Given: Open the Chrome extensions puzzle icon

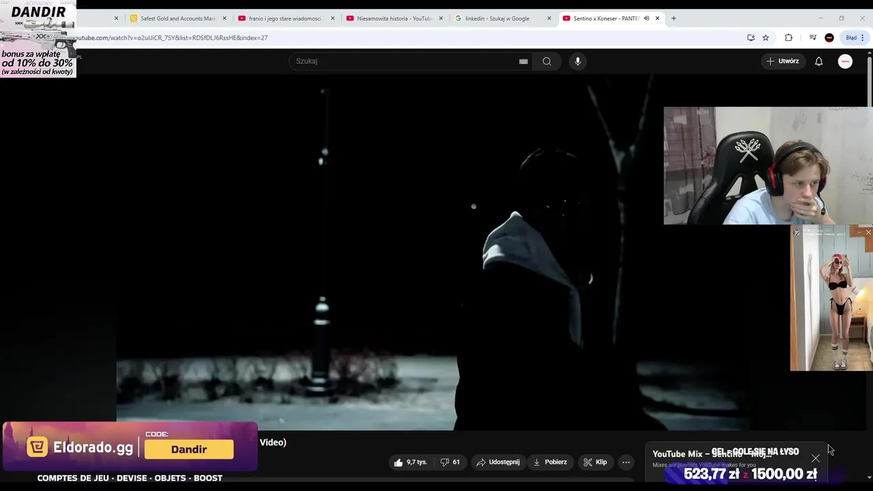Looking at the screenshot, I should click(x=788, y=38).
